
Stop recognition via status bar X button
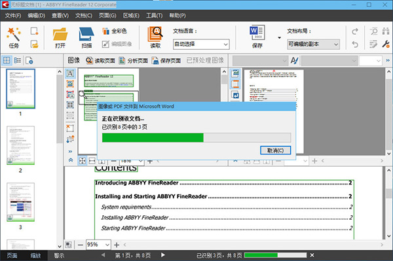tap(312, 255)
